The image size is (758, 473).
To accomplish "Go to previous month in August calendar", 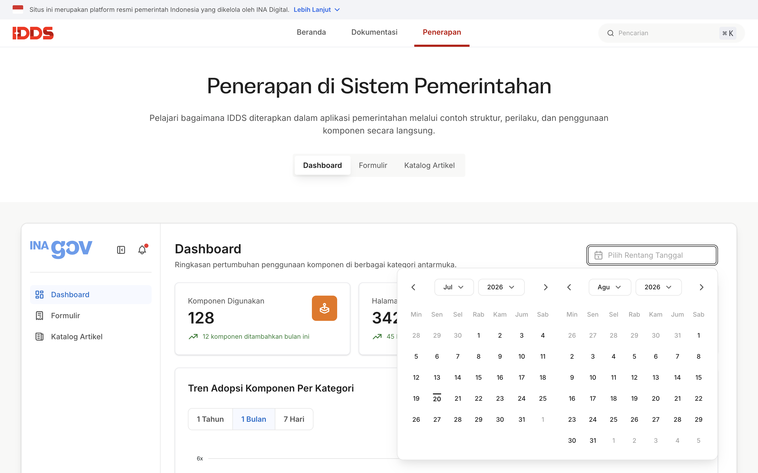I will pos(569,287).
